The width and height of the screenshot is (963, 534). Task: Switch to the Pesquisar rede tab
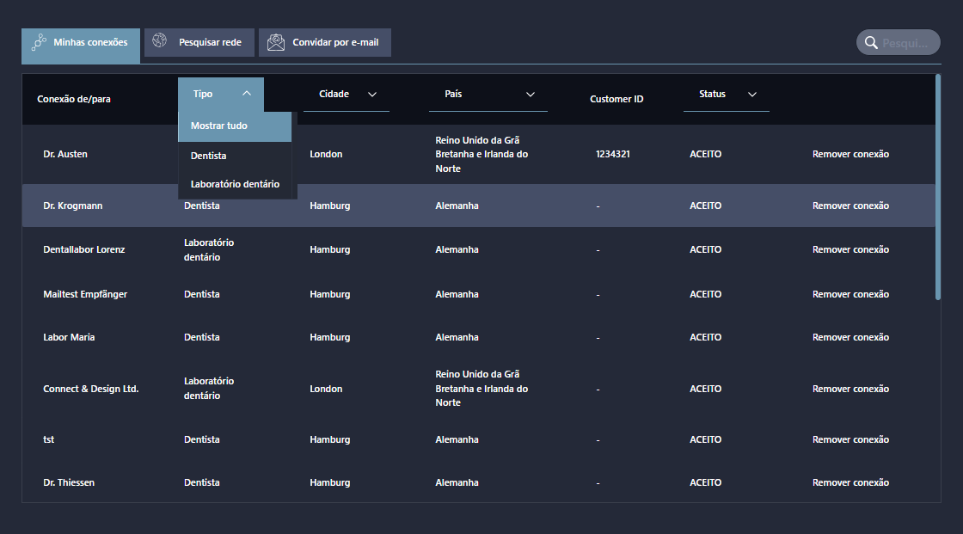click(x=199, y=42)
